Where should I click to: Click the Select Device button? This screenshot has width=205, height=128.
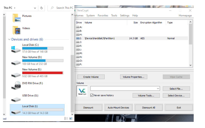[176, 95]
